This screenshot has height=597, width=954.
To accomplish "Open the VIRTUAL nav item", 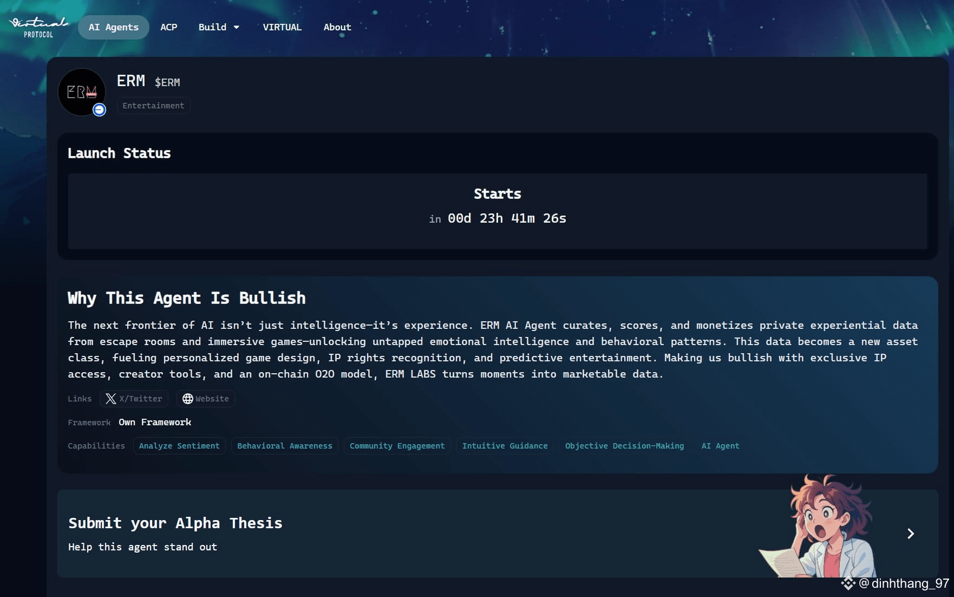I will coord(282,27).
